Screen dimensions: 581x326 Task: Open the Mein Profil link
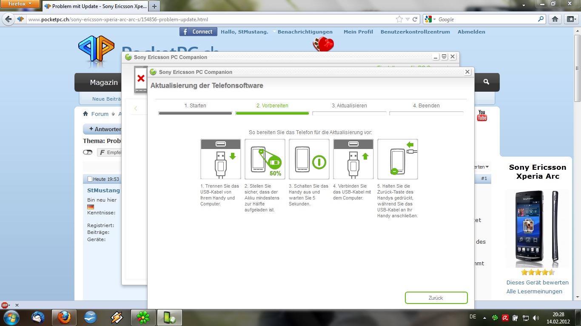tap(358, 32)
